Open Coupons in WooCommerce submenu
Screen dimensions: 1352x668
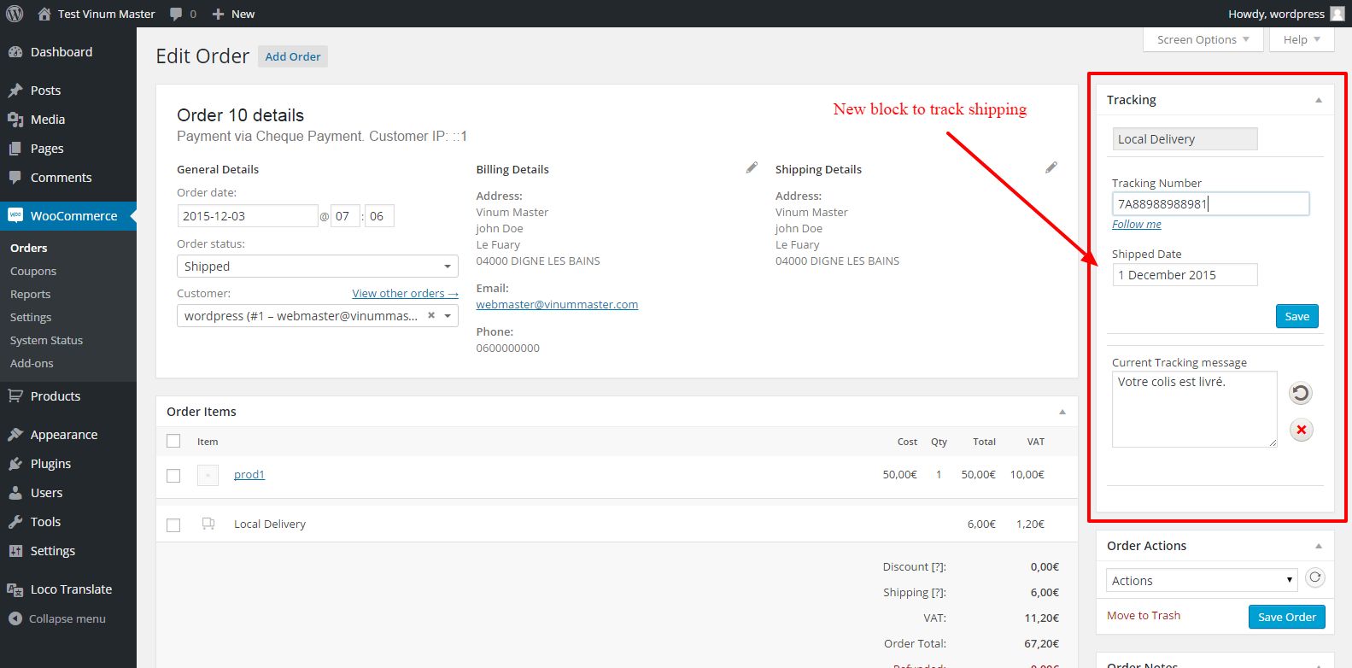point(33,271)
